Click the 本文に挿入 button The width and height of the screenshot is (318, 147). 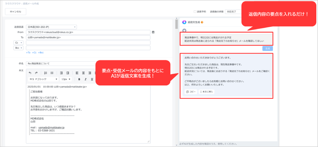pyautogui.click(x=206, y=92)
